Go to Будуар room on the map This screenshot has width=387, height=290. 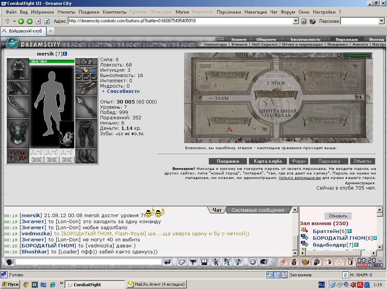[227, 75]
